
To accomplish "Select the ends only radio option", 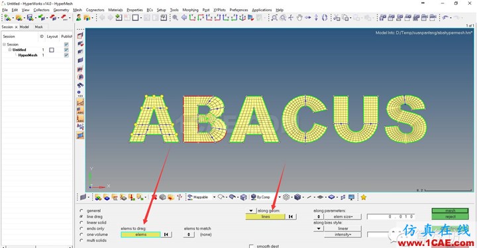I will [81, 229].
